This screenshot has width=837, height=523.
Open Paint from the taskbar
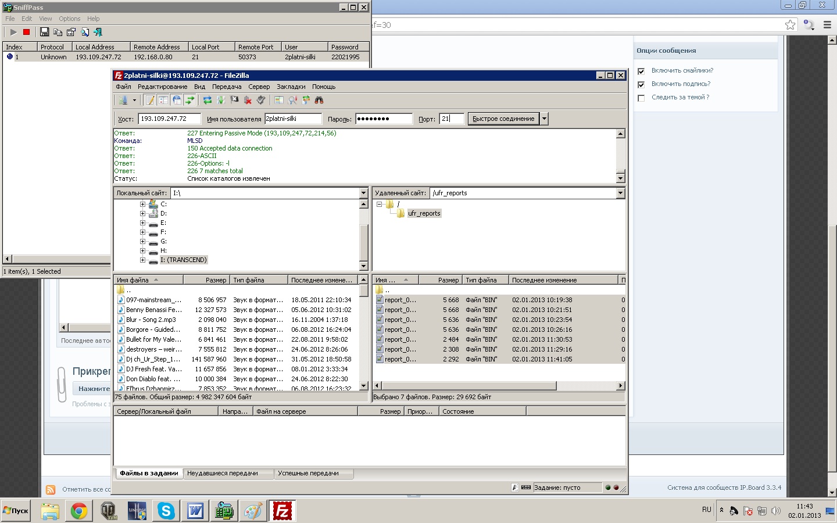tap(253, 511)
